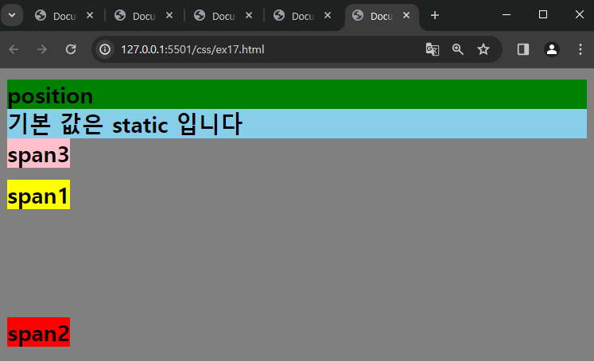Click the yellow span1 box
Image resolution: width=594 pixels, height=361 pixels.
38,194
